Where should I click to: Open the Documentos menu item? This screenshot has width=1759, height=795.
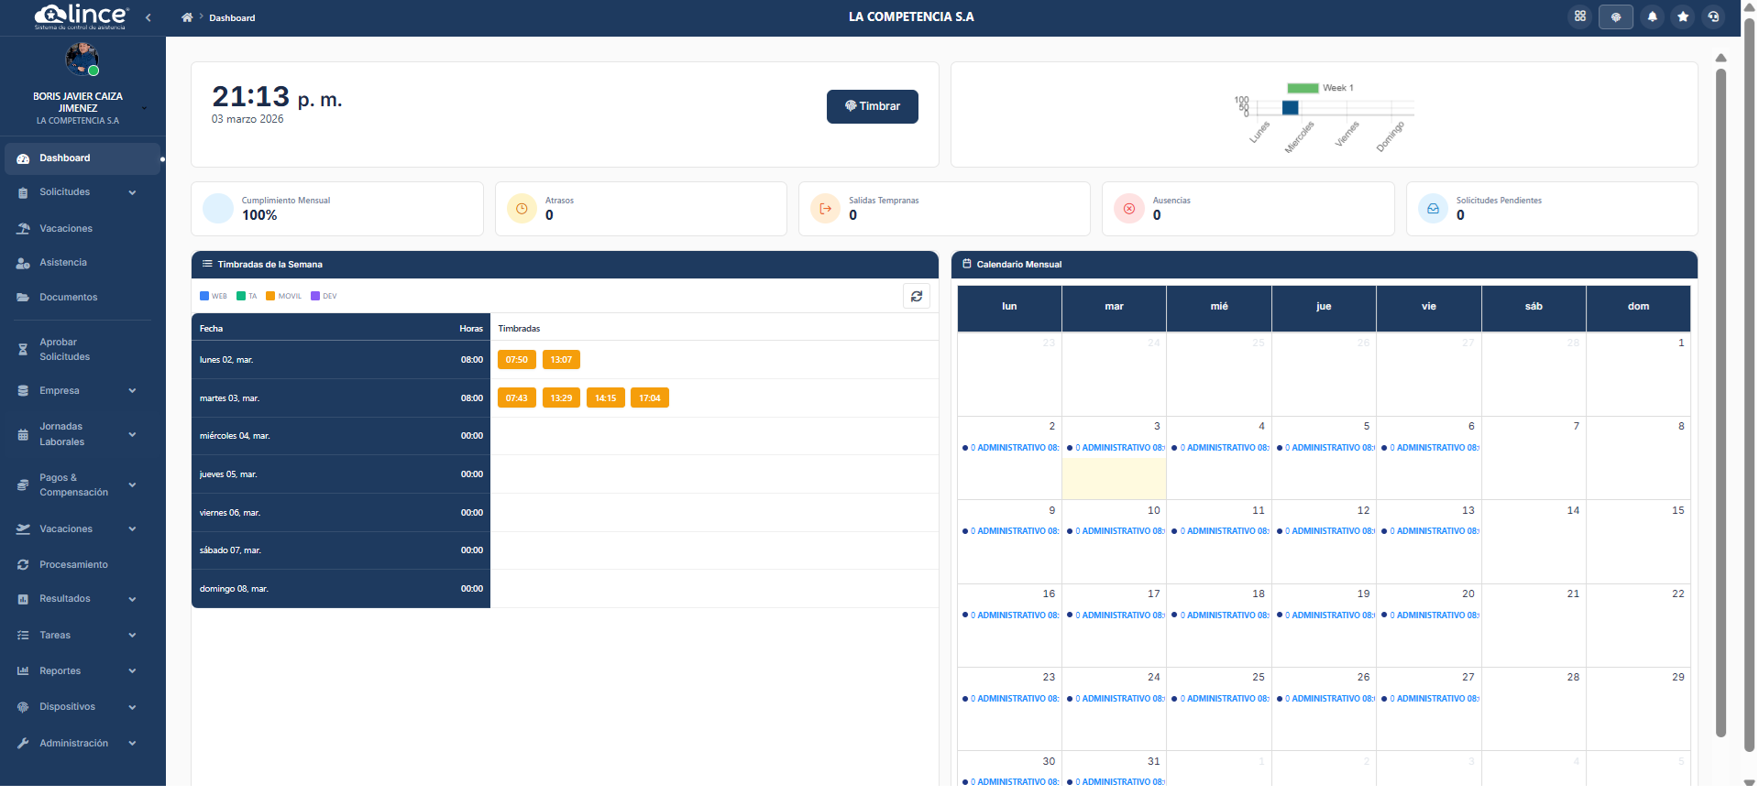tap(82, 298)
